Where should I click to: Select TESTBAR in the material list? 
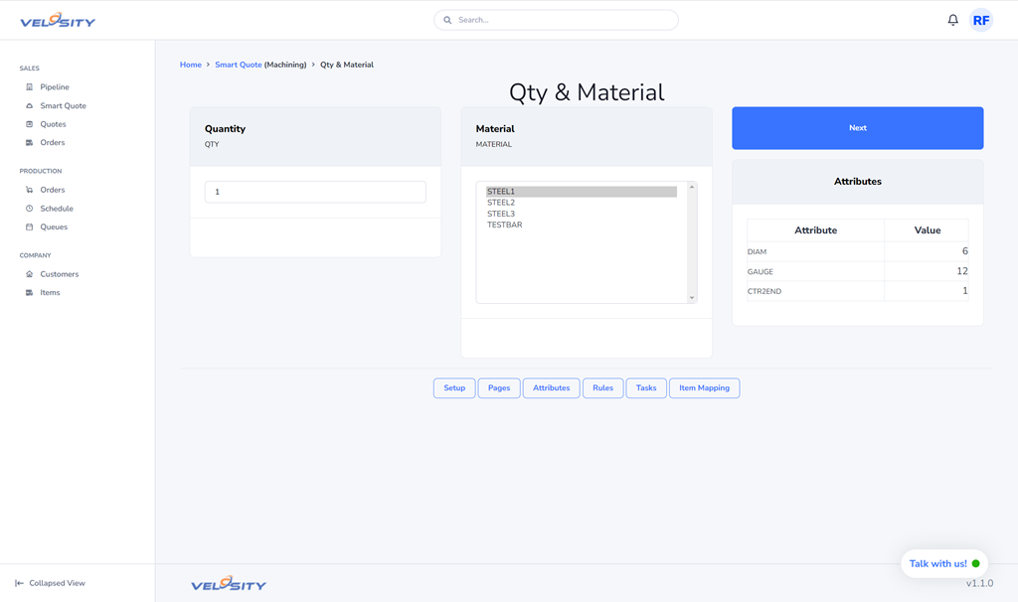coord(504,226)
